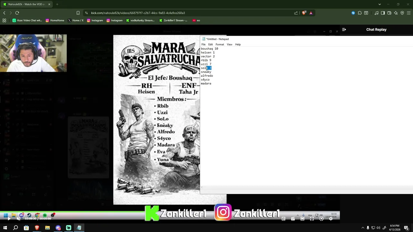Viewport: 413px width, 232px height.
Task: Open Home / X bookmark
Action: tap(76, 20)
